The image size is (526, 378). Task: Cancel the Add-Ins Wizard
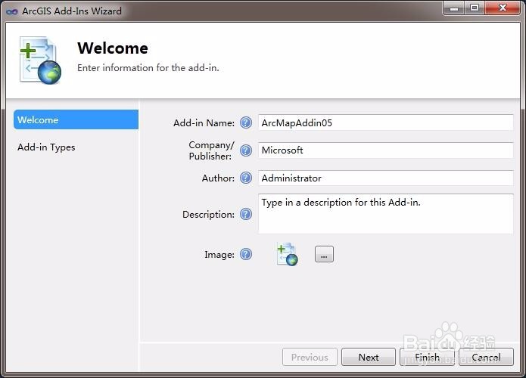click(x=486, y=358)
